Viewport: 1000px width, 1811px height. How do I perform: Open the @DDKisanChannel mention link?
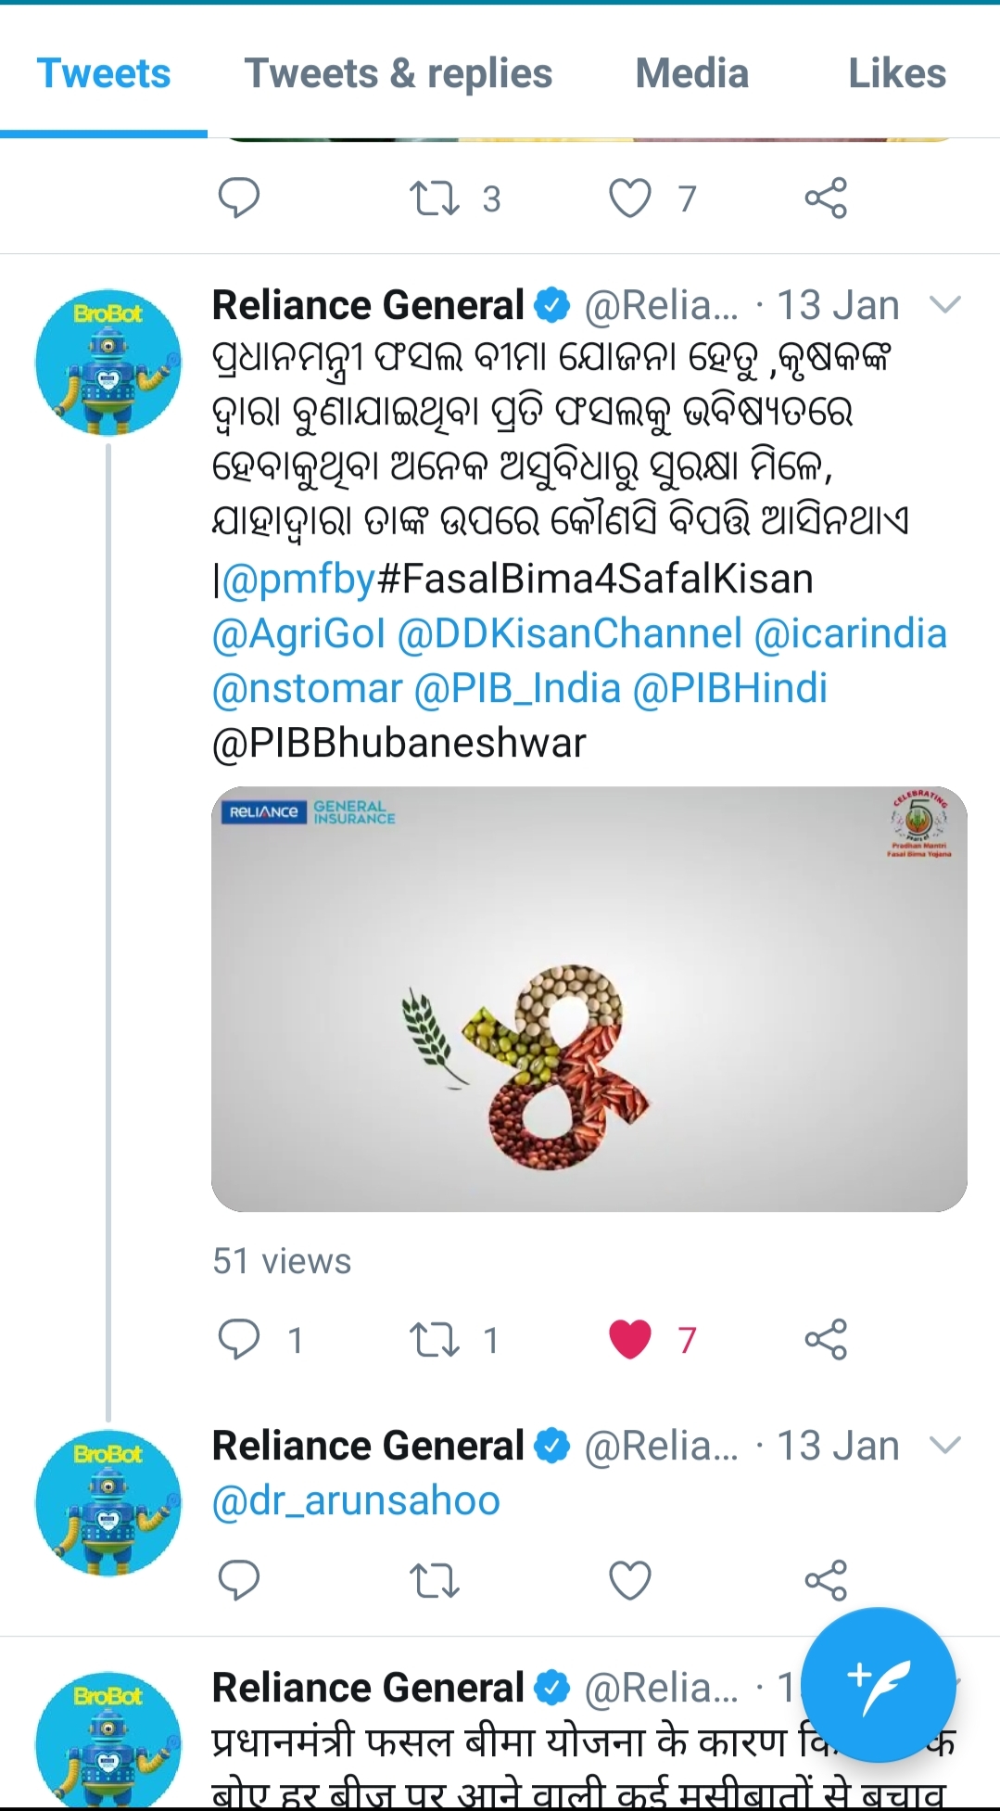(x=570, y=633)
